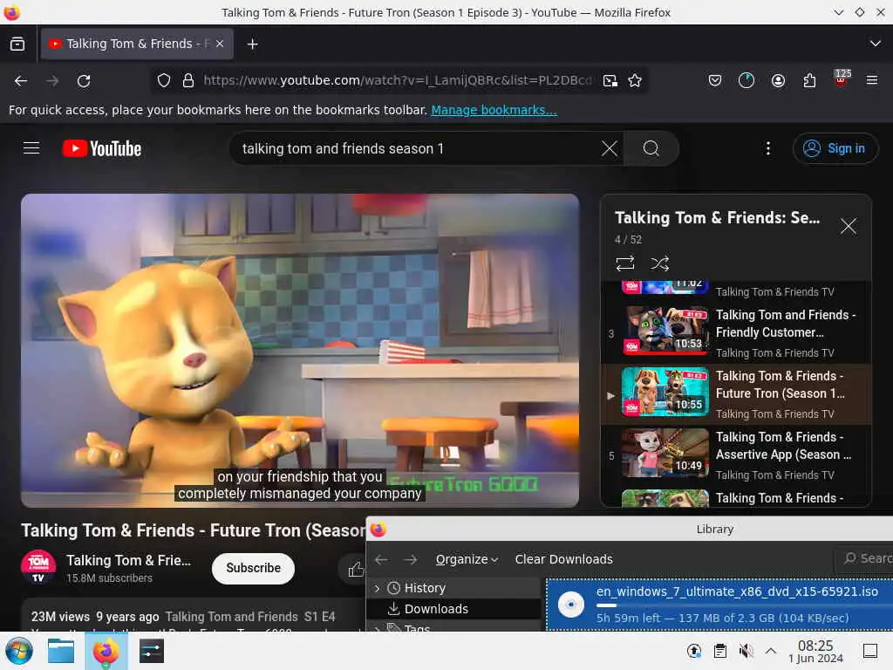
Task: Click Clear Downloads in Library
Action: point(564,559)
